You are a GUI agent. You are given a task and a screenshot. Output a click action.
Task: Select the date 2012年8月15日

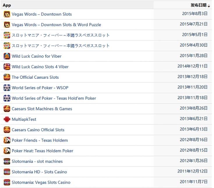[x=194, y=150]
